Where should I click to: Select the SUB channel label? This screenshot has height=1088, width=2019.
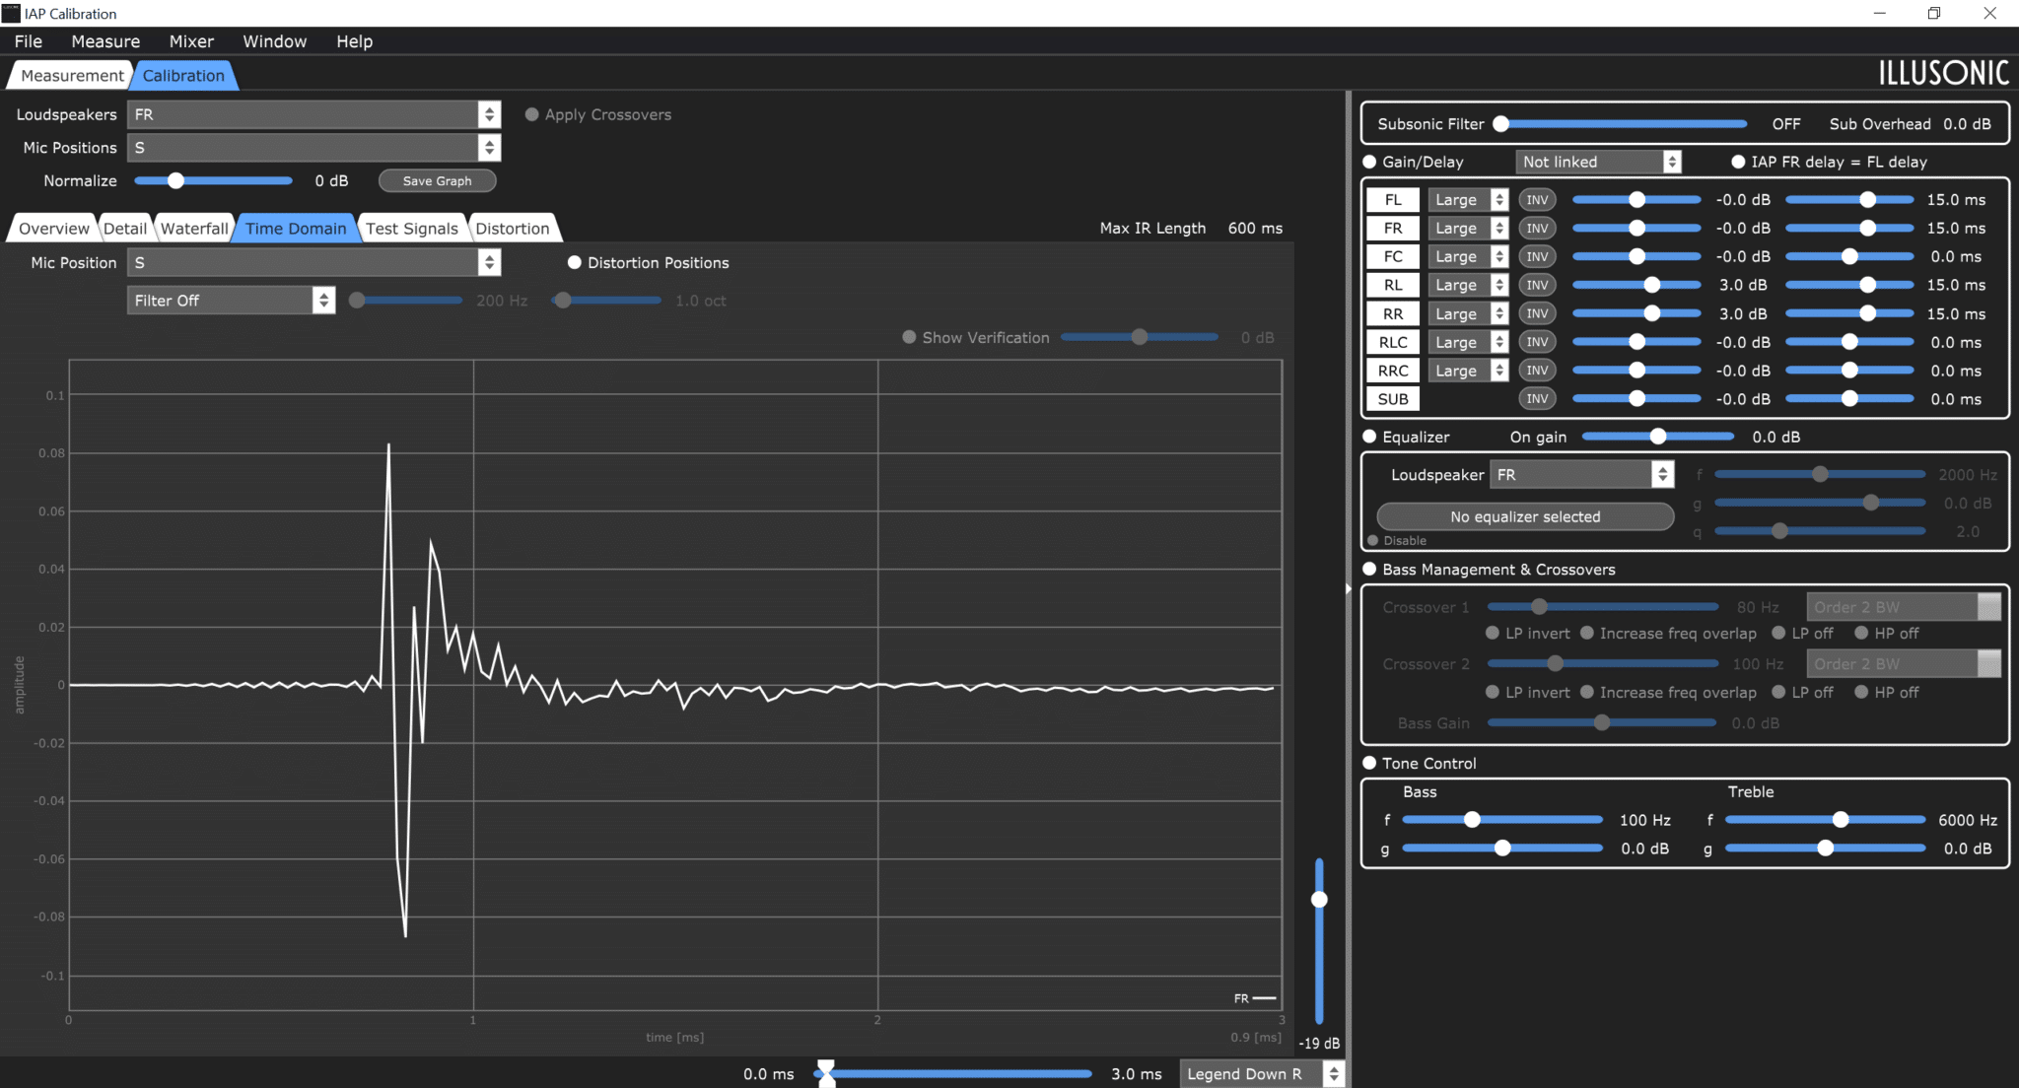1393,399
